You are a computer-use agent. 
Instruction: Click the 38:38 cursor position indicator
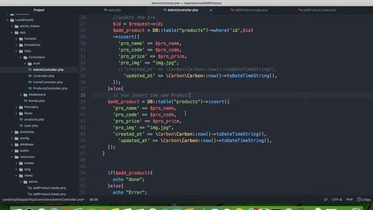coord(93,199)
